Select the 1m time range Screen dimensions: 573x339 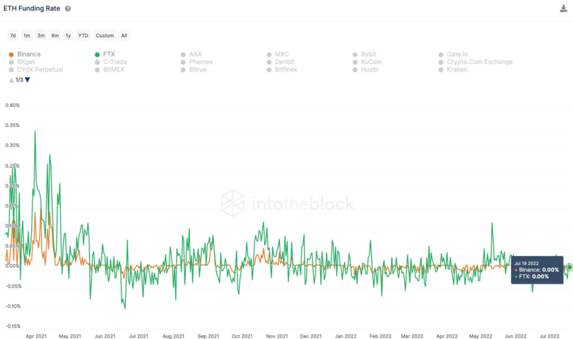point(27,35)
